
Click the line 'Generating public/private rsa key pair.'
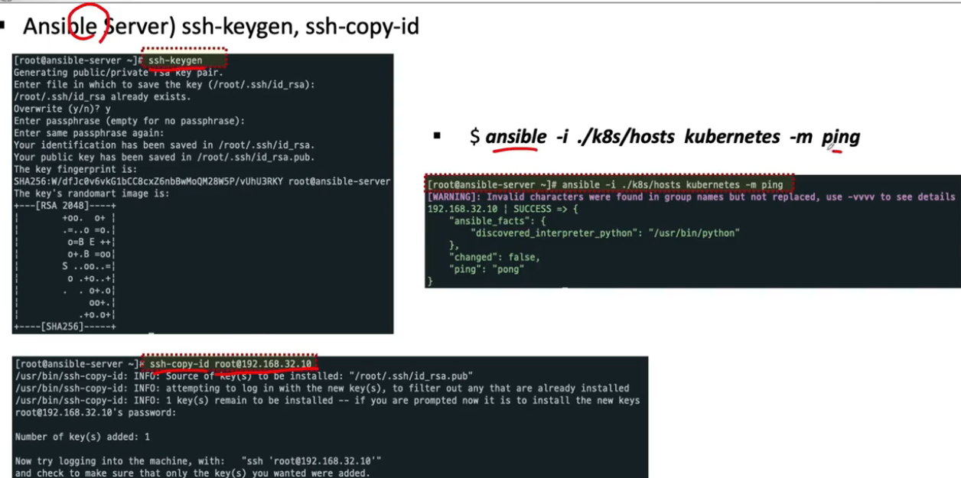click(118, 73)
